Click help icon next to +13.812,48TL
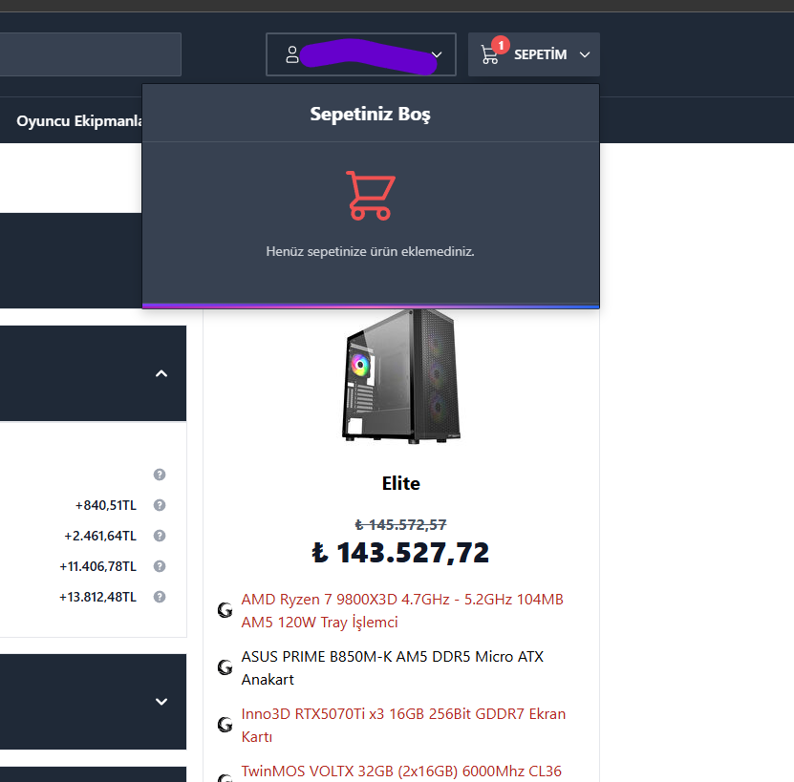The height and width of the screenshot is (782, 794). [160, 597]
